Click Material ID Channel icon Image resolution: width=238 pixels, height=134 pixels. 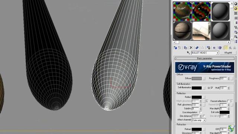214,48
